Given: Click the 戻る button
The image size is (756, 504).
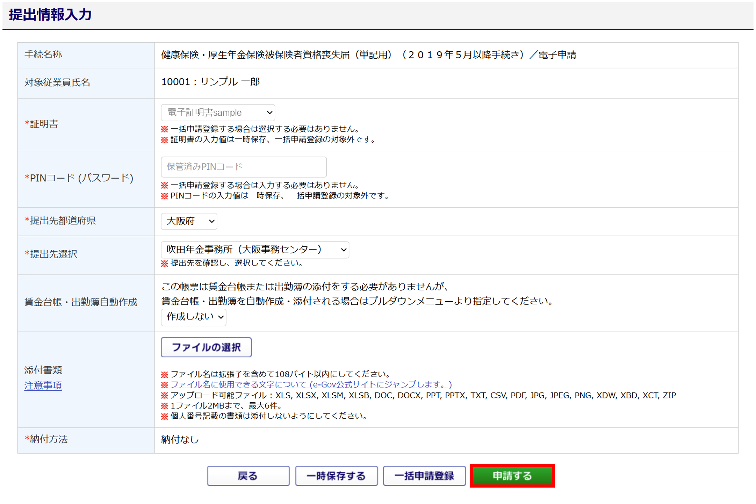Looking at the screenshot, I should [x=248, y=476].
